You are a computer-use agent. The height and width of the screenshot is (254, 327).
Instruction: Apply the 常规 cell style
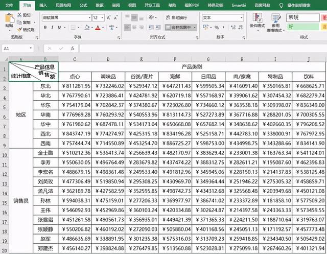coord(303,18)
